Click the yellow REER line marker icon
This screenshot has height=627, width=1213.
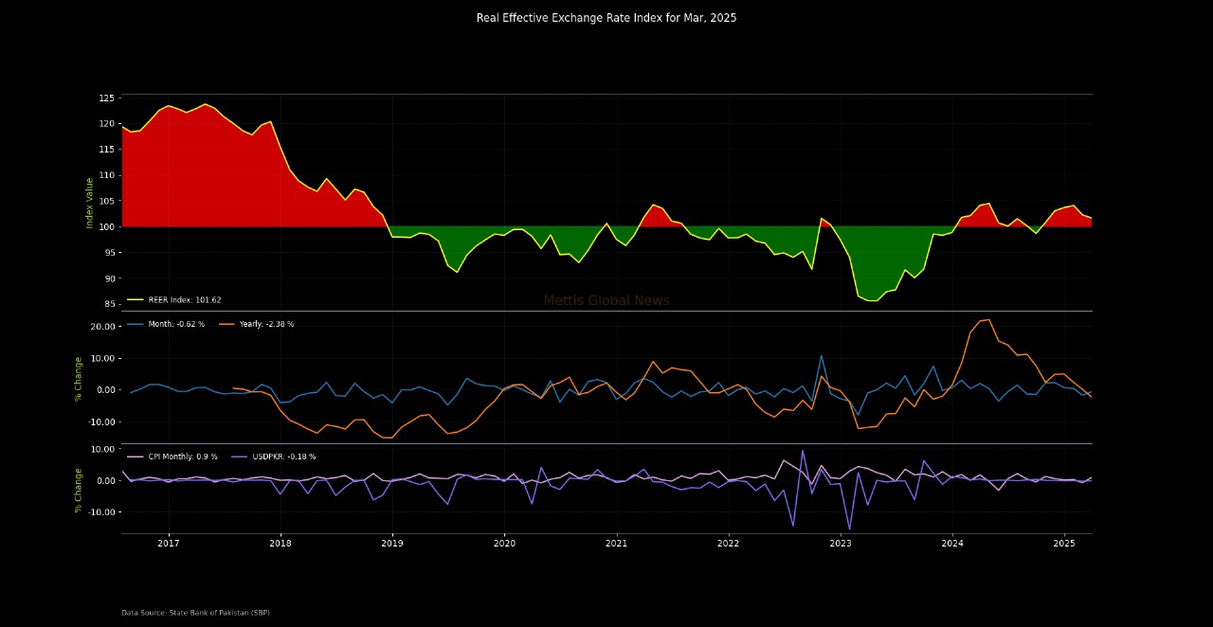pyautogui.click(x=136, y=299)
